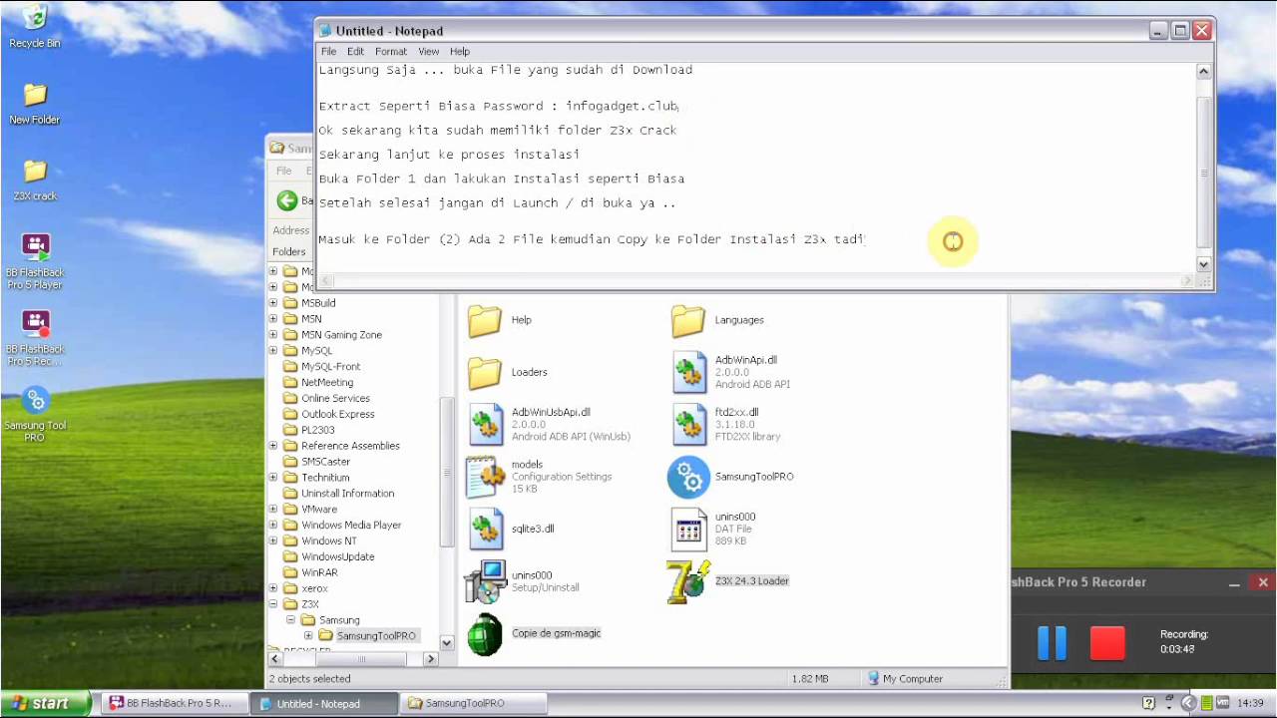Viewport: 1277px width, 718px height.
Task: Select the ftd2xx.dll file icon
Action: click(688, 424)
